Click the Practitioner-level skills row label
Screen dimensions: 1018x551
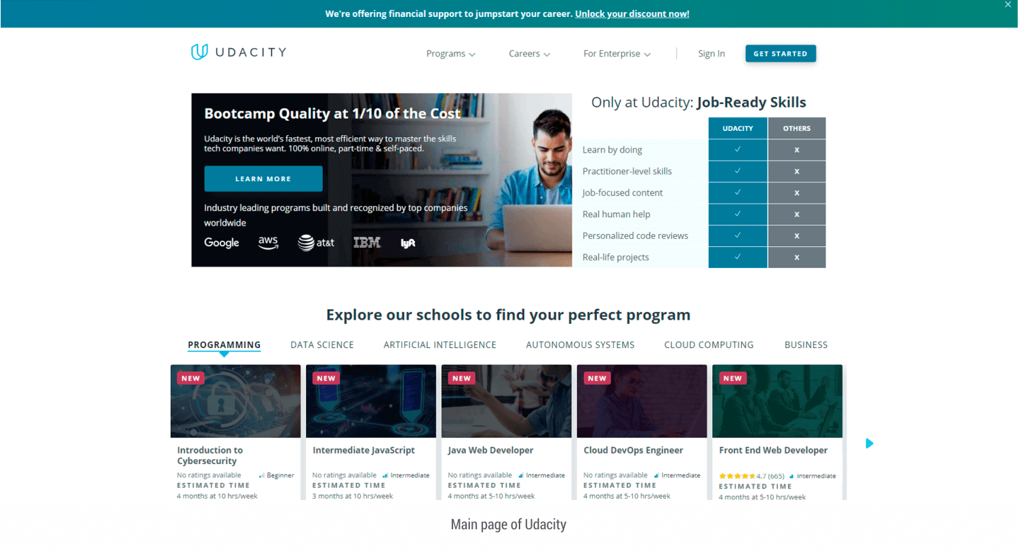click(627, 171)
